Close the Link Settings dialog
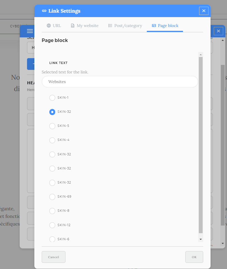Image resolution: width=227 pixels, height=269 pixels. pos(204,11)
